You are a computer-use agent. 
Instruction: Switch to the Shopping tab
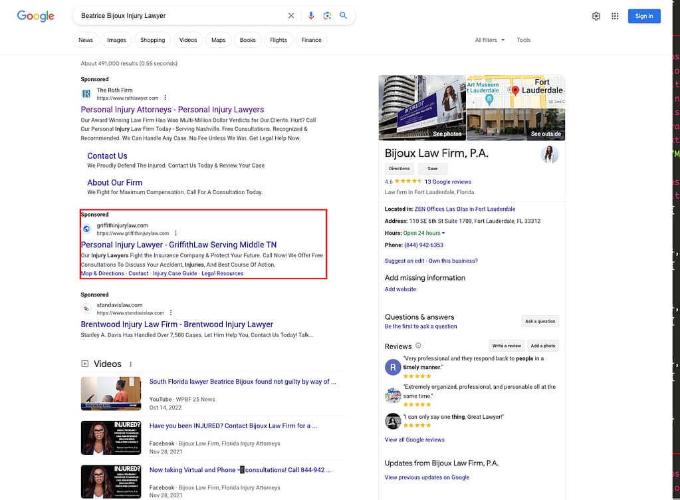[153, 40]
